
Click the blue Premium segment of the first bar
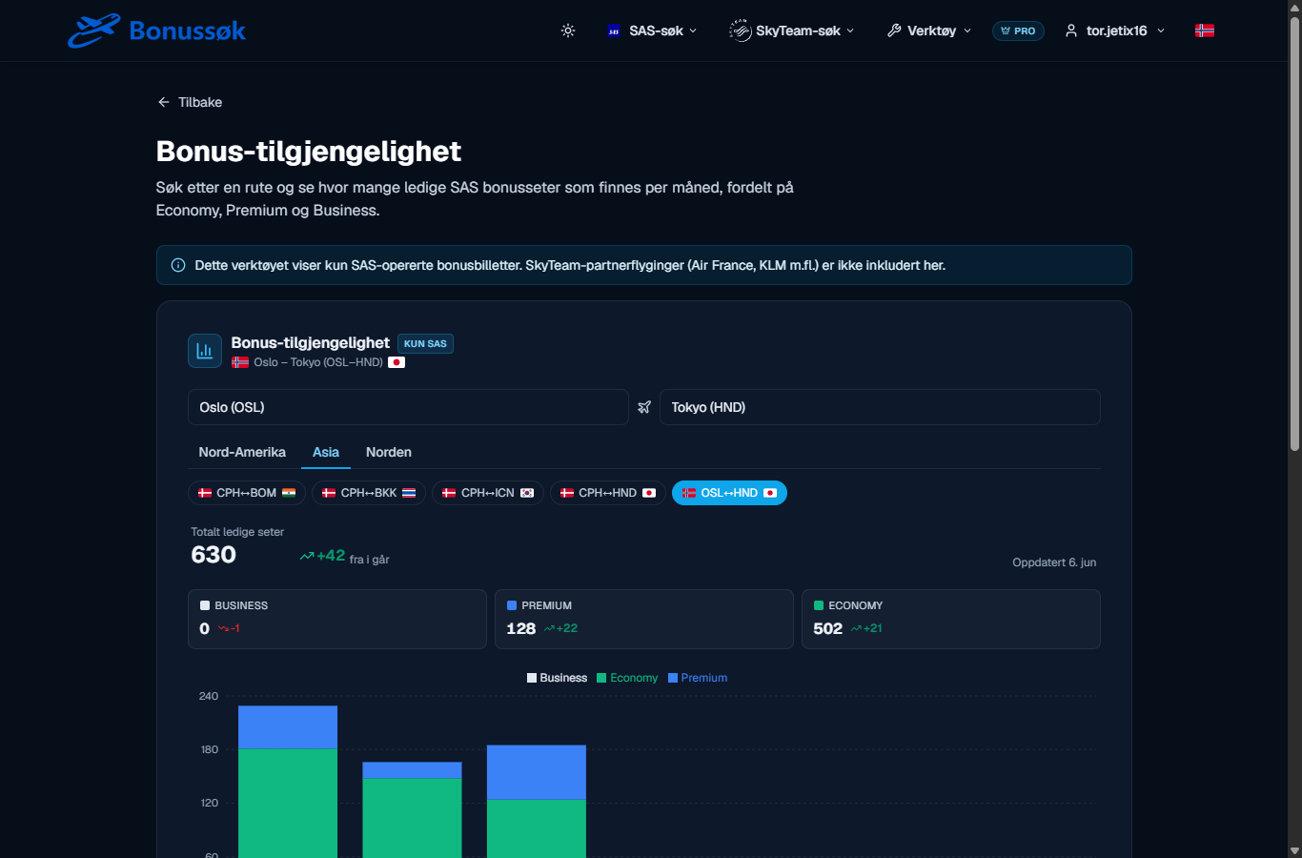click(x=288, y=727)
